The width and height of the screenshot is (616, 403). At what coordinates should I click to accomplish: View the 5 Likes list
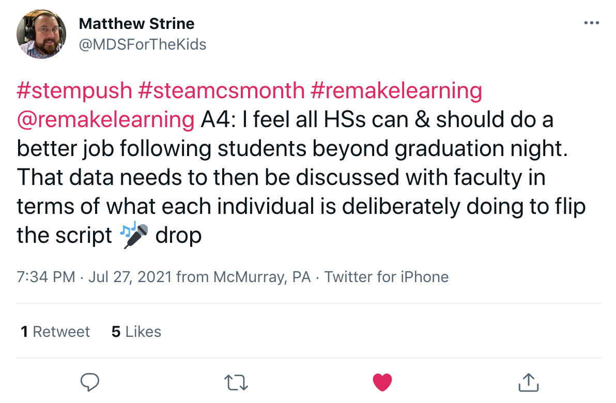coord(136,331)
